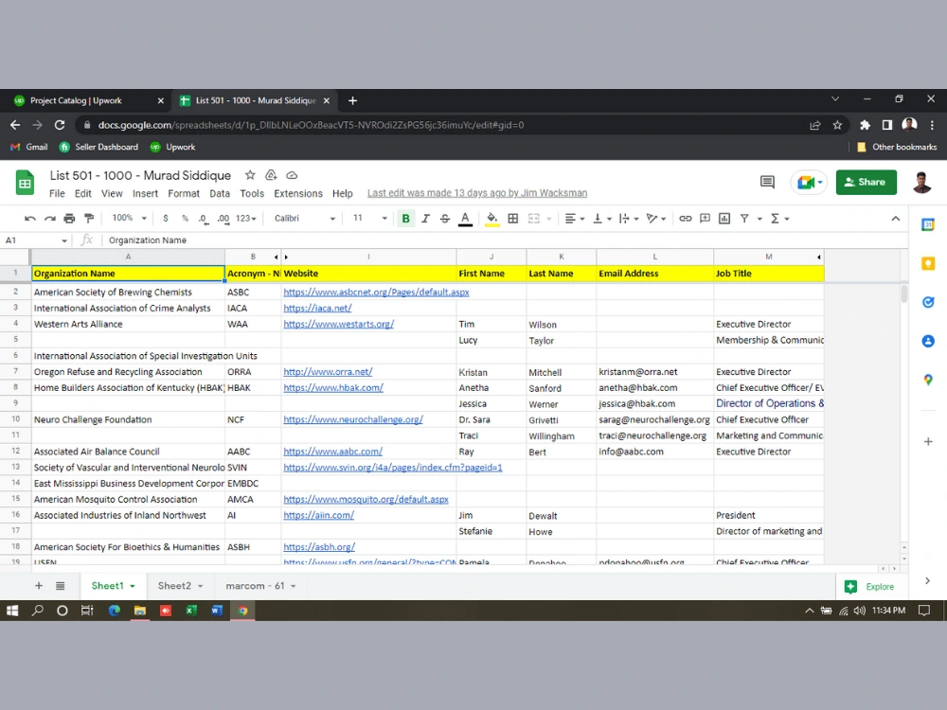Start a Google Meet call

tap(809, 183)
